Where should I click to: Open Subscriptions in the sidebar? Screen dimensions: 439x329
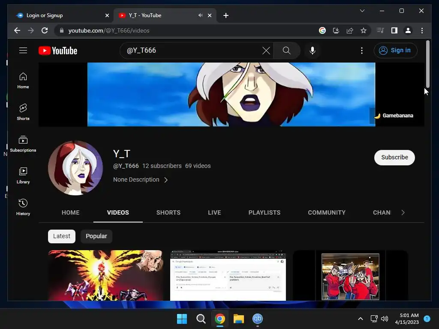(x=23, y=144)
